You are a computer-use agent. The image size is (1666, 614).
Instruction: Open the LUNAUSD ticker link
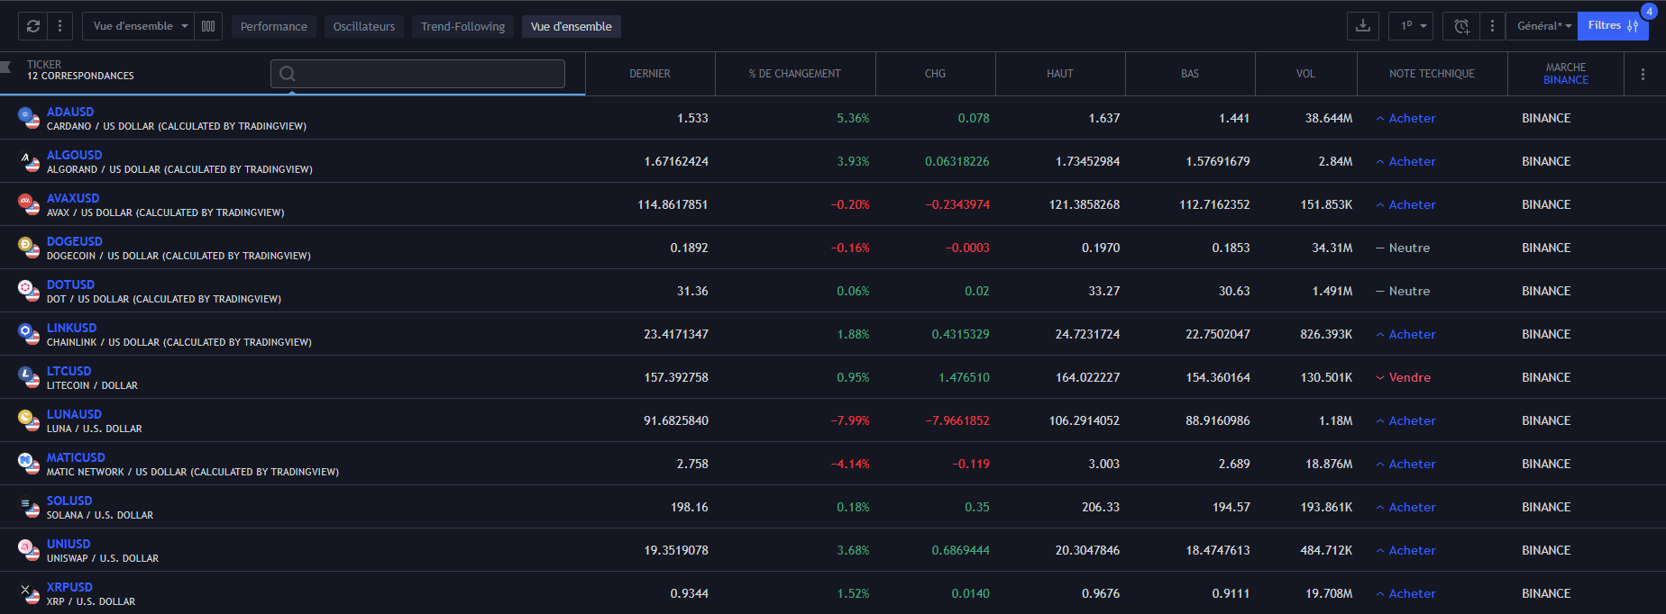pyautogui.click(x=74, y=414)
